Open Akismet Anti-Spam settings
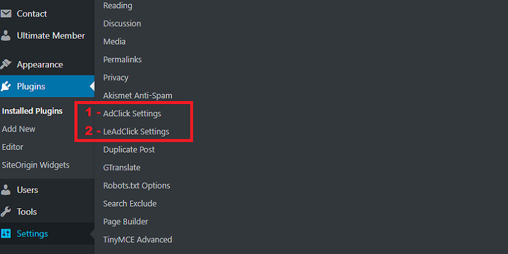The width and height of the screenshot is (508, 254). click(x=138, y=95)
